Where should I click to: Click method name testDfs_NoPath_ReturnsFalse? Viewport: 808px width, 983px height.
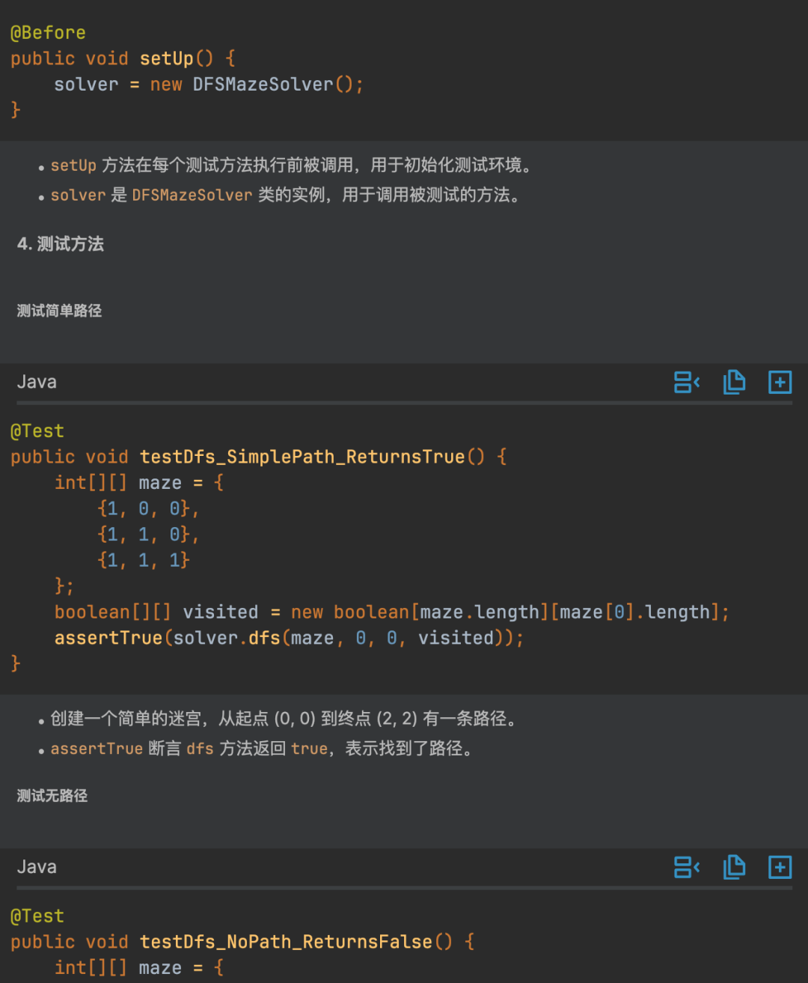pyautogui.click(x=286, y=942)
